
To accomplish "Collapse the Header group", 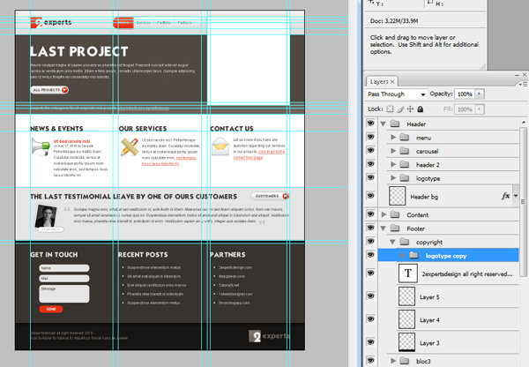I will click(x=384, y=124).
